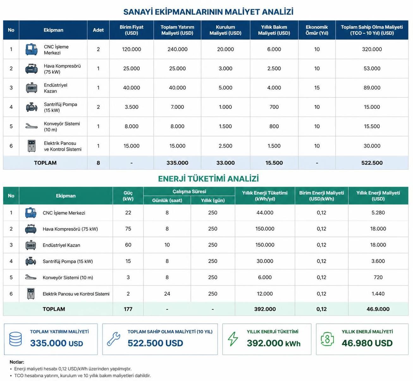
Task: Click conveyor icon in energy consumption table
Action: tap(31, 277)
